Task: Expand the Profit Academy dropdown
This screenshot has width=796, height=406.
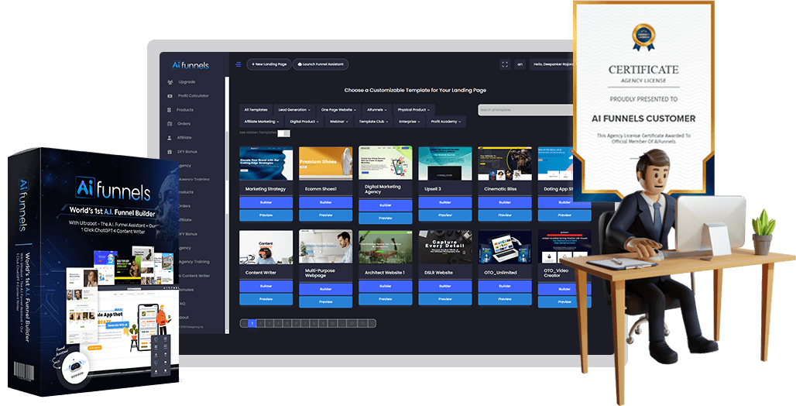Action: pos(446,122)
